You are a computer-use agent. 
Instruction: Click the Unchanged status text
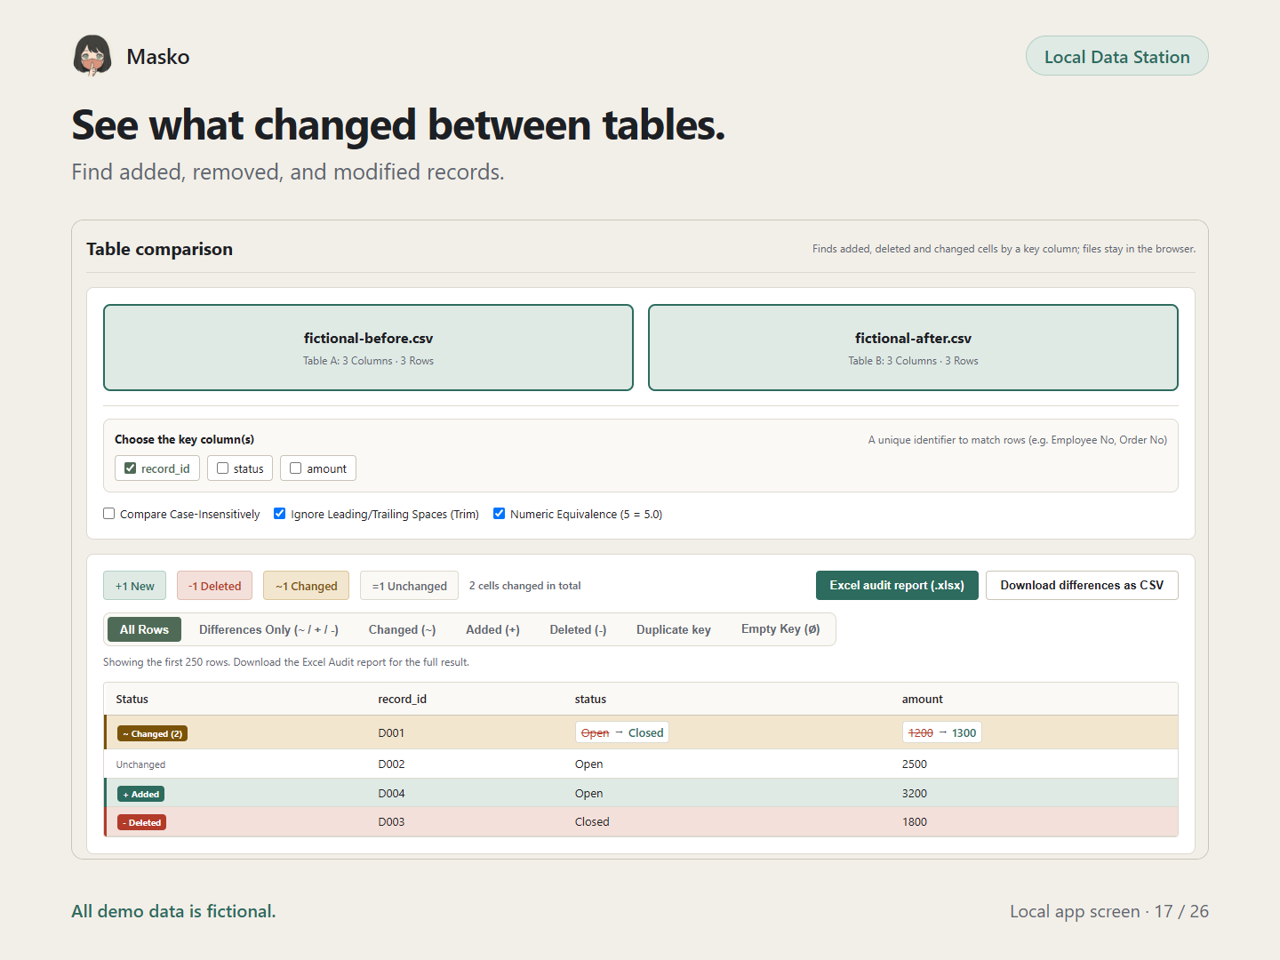click(140, 764)
